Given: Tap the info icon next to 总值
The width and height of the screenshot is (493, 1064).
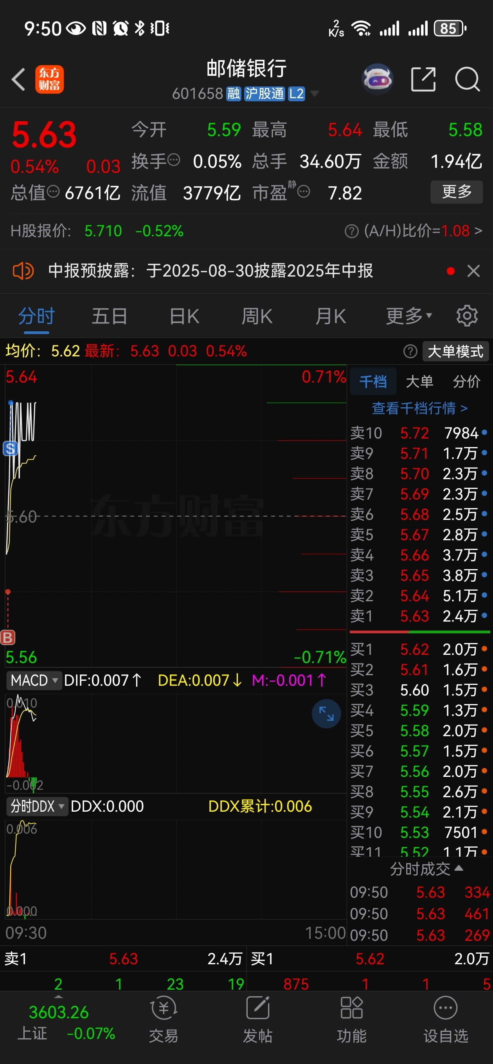Looking at the screenshot, I should pos(53,191).
